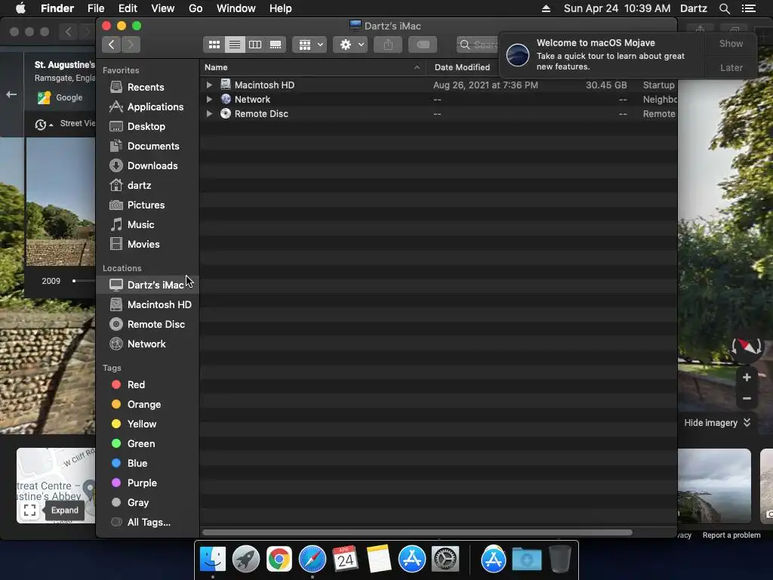773x580 pixels.
Task: Open the Help menu
Action: [281, 8]
